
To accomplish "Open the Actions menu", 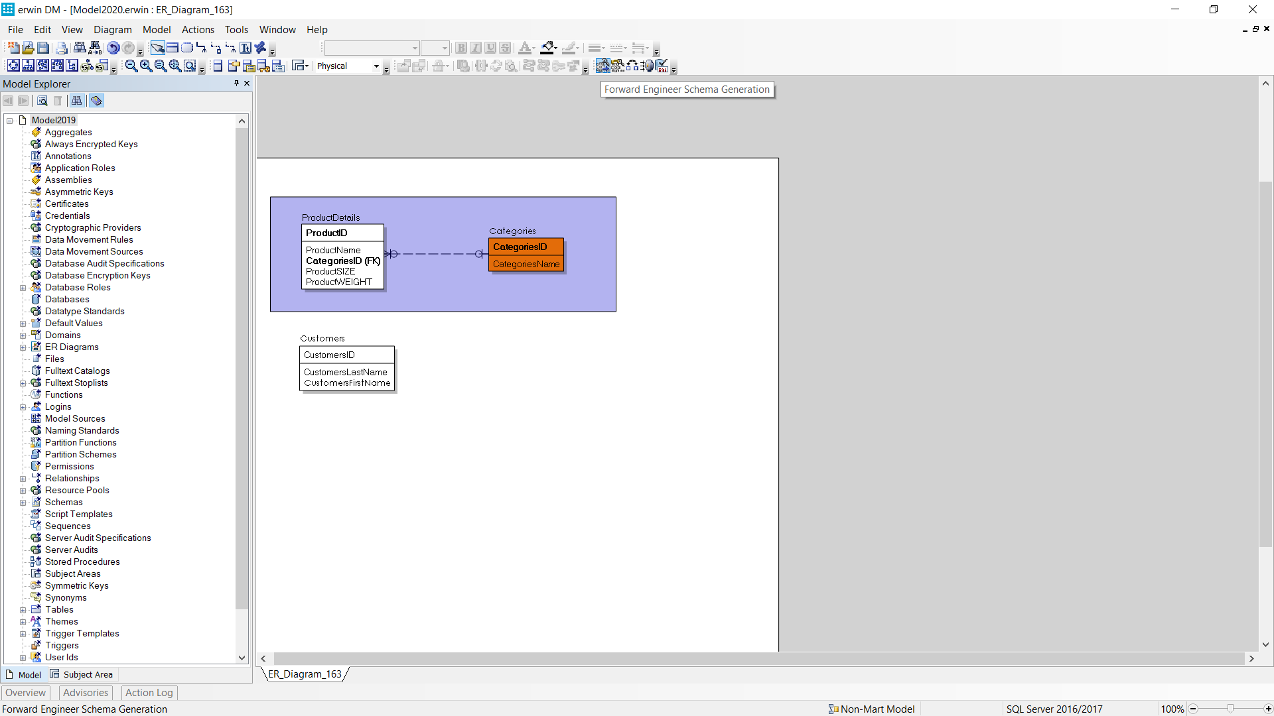I will [198, 30].
